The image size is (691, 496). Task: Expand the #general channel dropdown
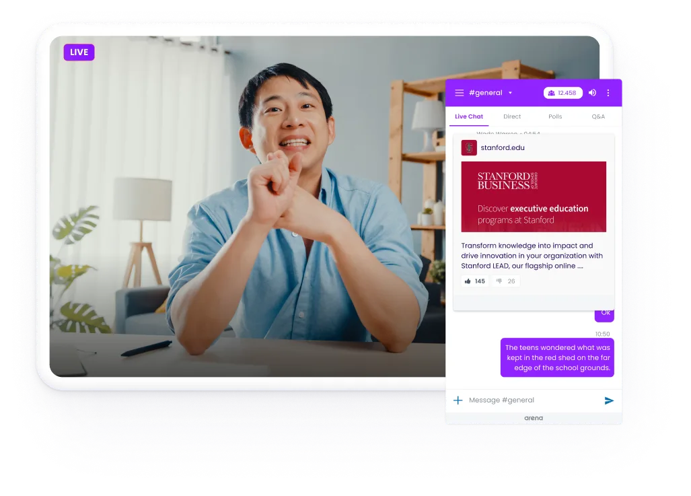[510, 93]
